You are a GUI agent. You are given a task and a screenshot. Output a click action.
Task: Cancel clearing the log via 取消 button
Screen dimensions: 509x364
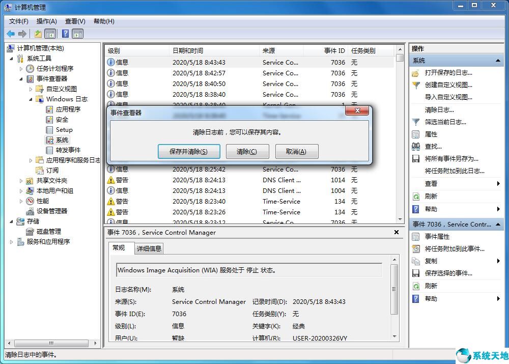[296, 151]
